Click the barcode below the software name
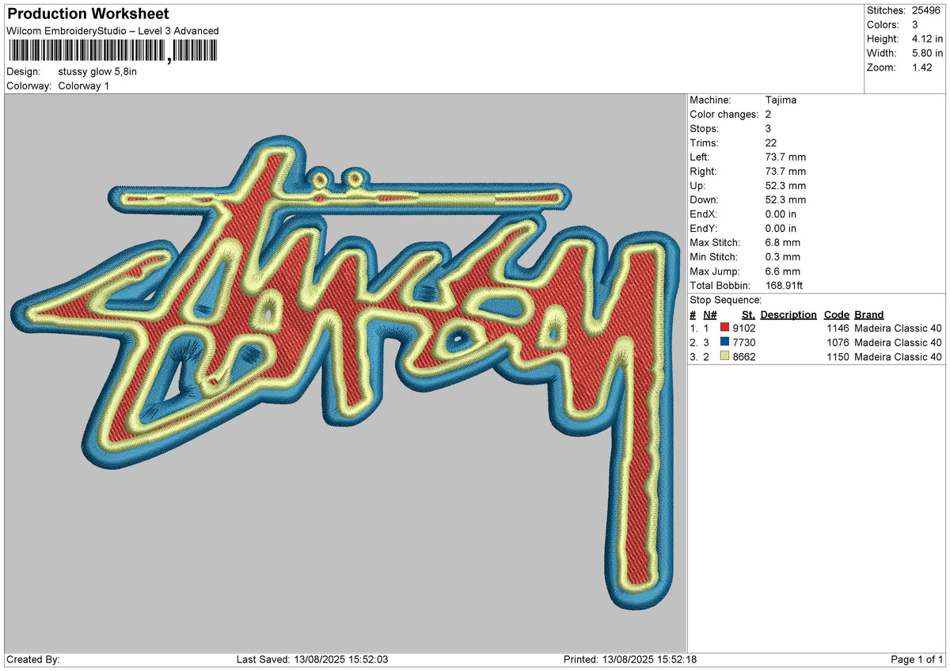The width and height of the screenshot is (950, 671). (112, 51)
